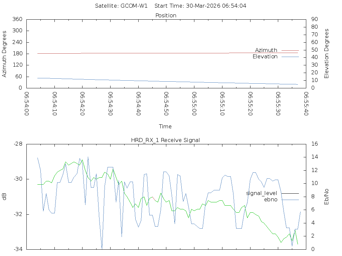Click the 360 tick on the azimuth axis
The image size is (342, 256).
click(17, 19)
